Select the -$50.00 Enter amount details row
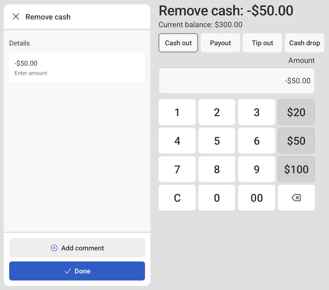The image size is (329, 290). (77, 68)
